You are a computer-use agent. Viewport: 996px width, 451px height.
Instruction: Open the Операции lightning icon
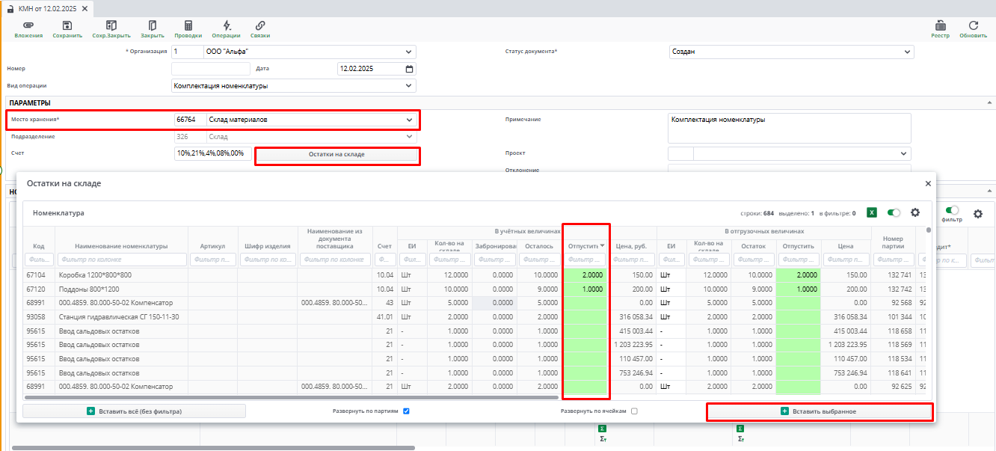tap(226, 25)
